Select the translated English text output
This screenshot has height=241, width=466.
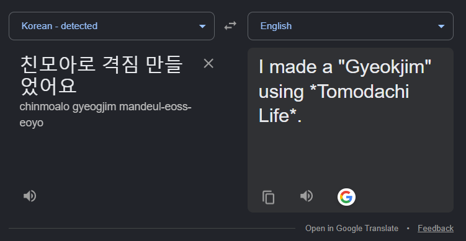coord(345,91)
